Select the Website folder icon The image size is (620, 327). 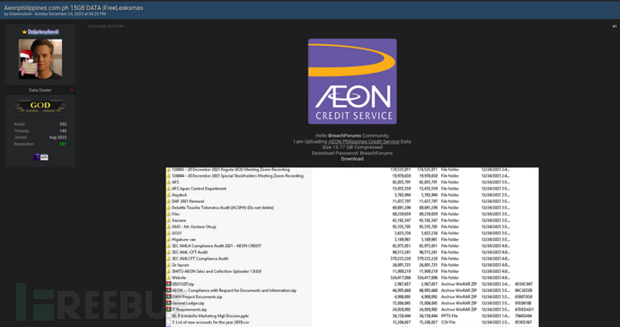click(169, 278)
